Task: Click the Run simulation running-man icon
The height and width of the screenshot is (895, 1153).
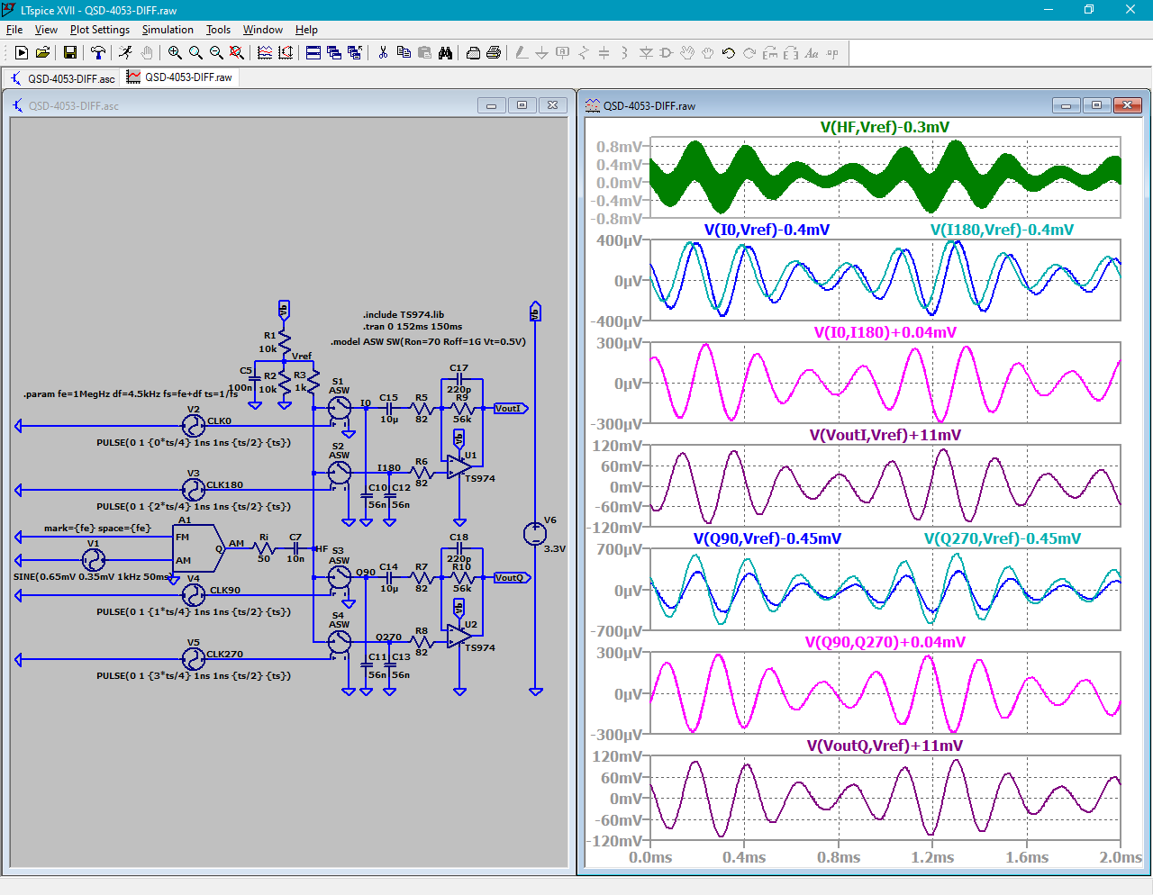Action: (x=125, y=53)
